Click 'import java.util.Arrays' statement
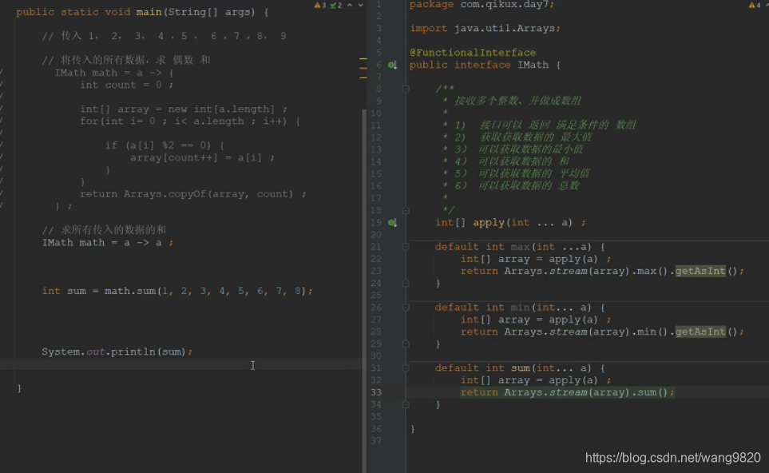Viewport: 769px width, 473px height. (x=485, y=29)
